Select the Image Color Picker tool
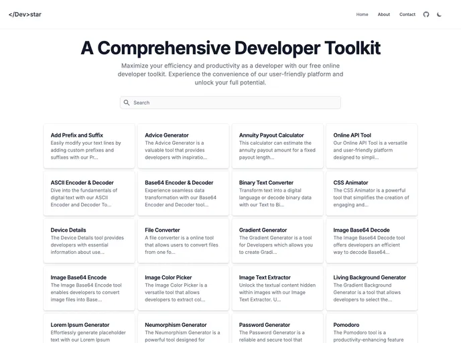461x343 pixels. pyautogui.click(x=184, y=288)
